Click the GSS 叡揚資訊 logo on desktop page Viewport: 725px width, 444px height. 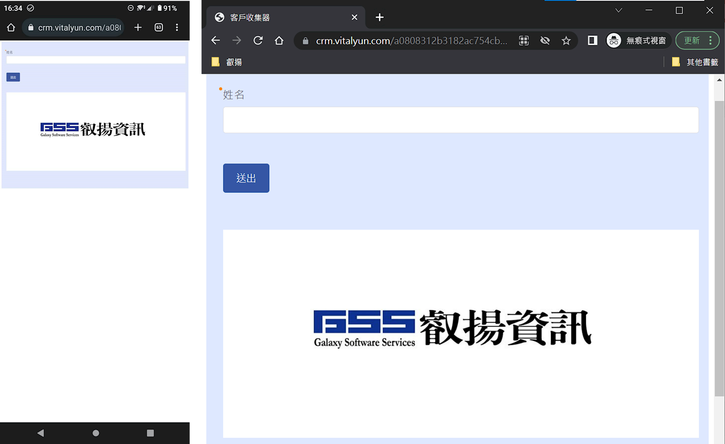[452, 328]
